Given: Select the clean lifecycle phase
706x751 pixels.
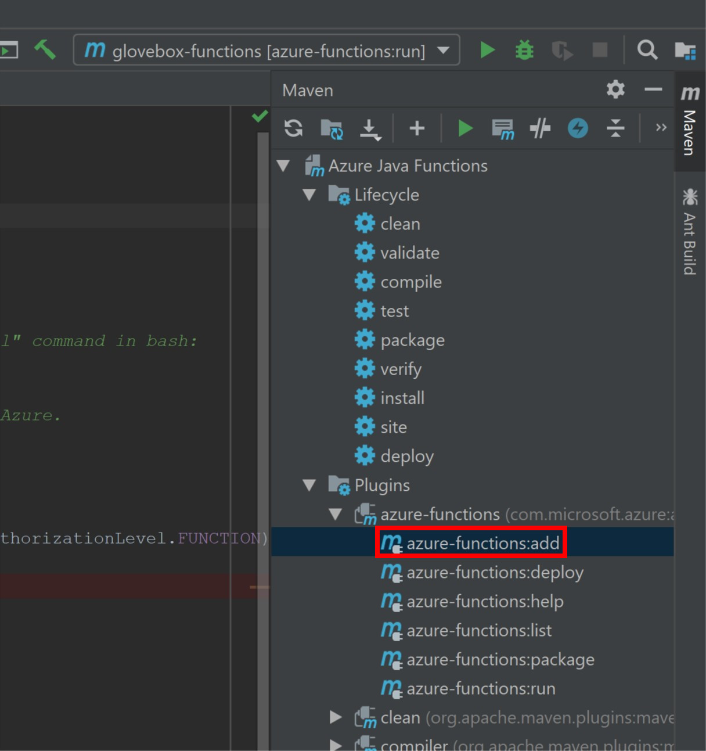Looking at the screenshot, I should coord(387,224).
